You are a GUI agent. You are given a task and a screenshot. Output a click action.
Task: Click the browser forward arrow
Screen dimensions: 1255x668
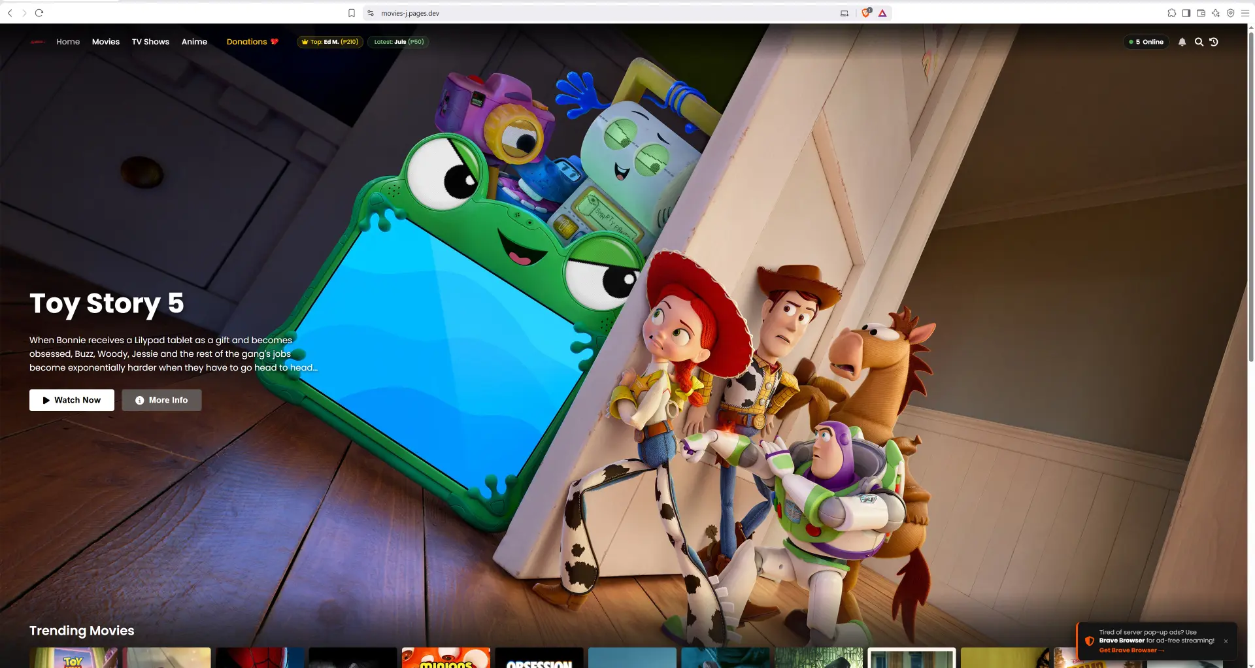(24, 13)
